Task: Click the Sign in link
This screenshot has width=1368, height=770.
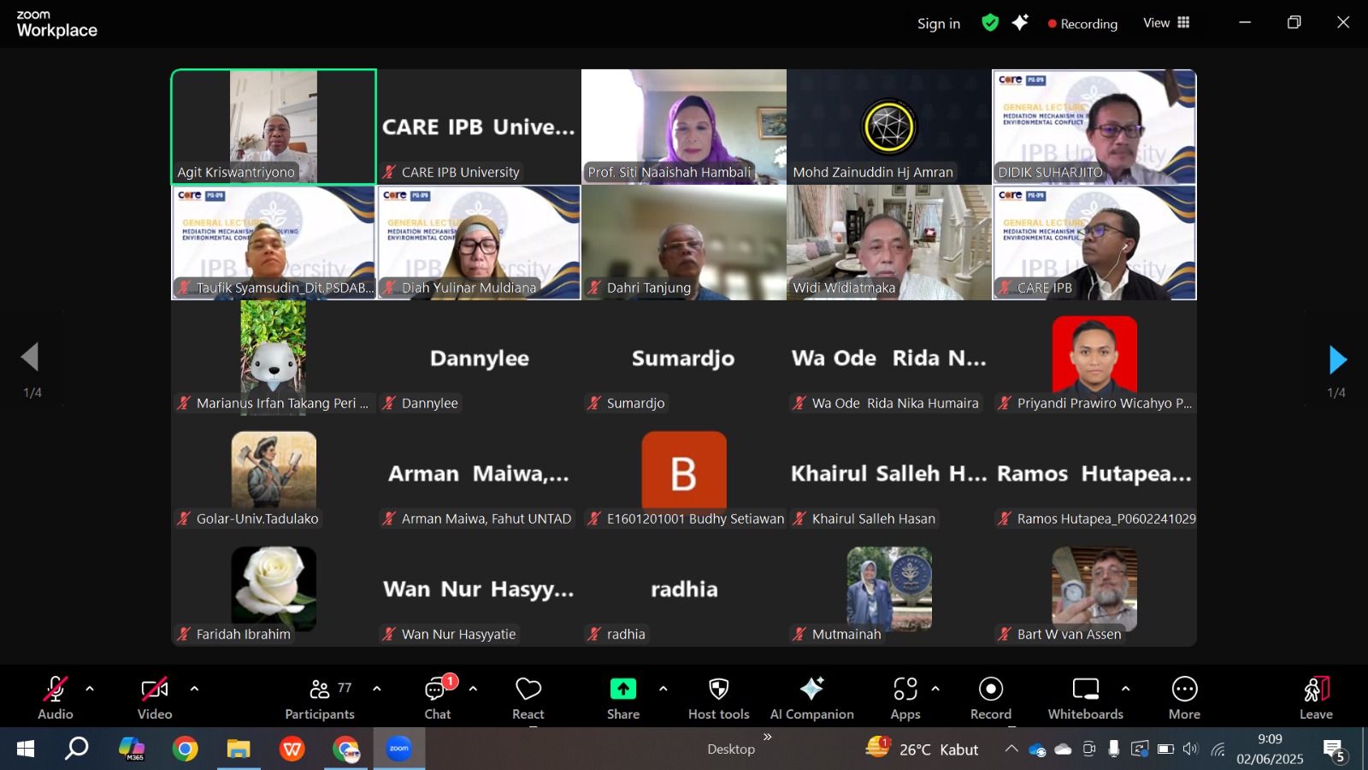Action: [x=938, y=24]
